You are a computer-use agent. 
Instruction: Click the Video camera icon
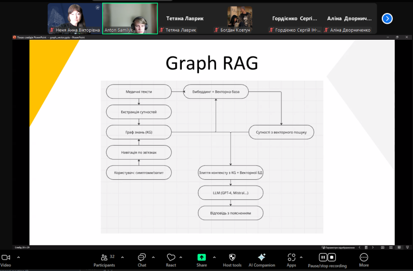[6, 257]
